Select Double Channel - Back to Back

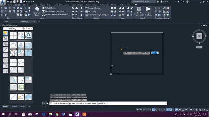pyautogui.click(x=55, y=15)
